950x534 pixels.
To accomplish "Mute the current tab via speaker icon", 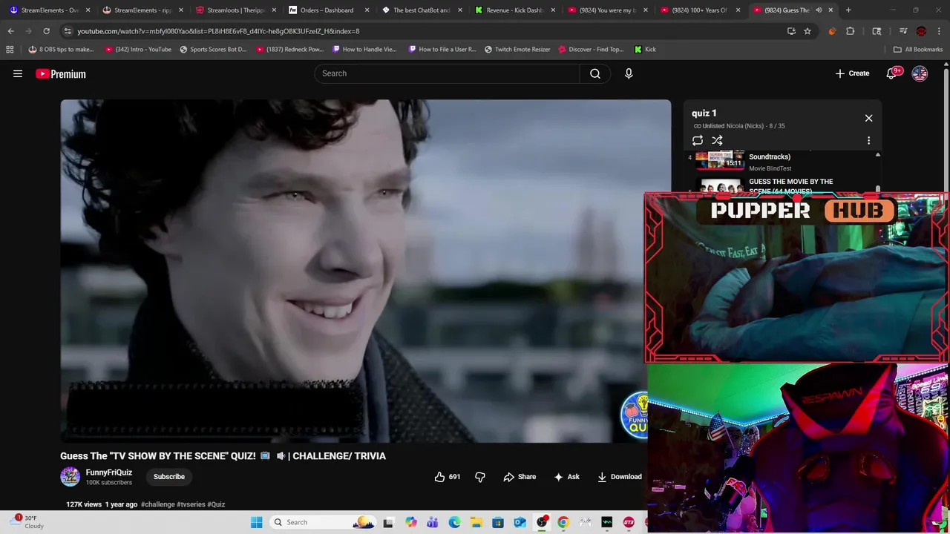I will pos(819,10).
